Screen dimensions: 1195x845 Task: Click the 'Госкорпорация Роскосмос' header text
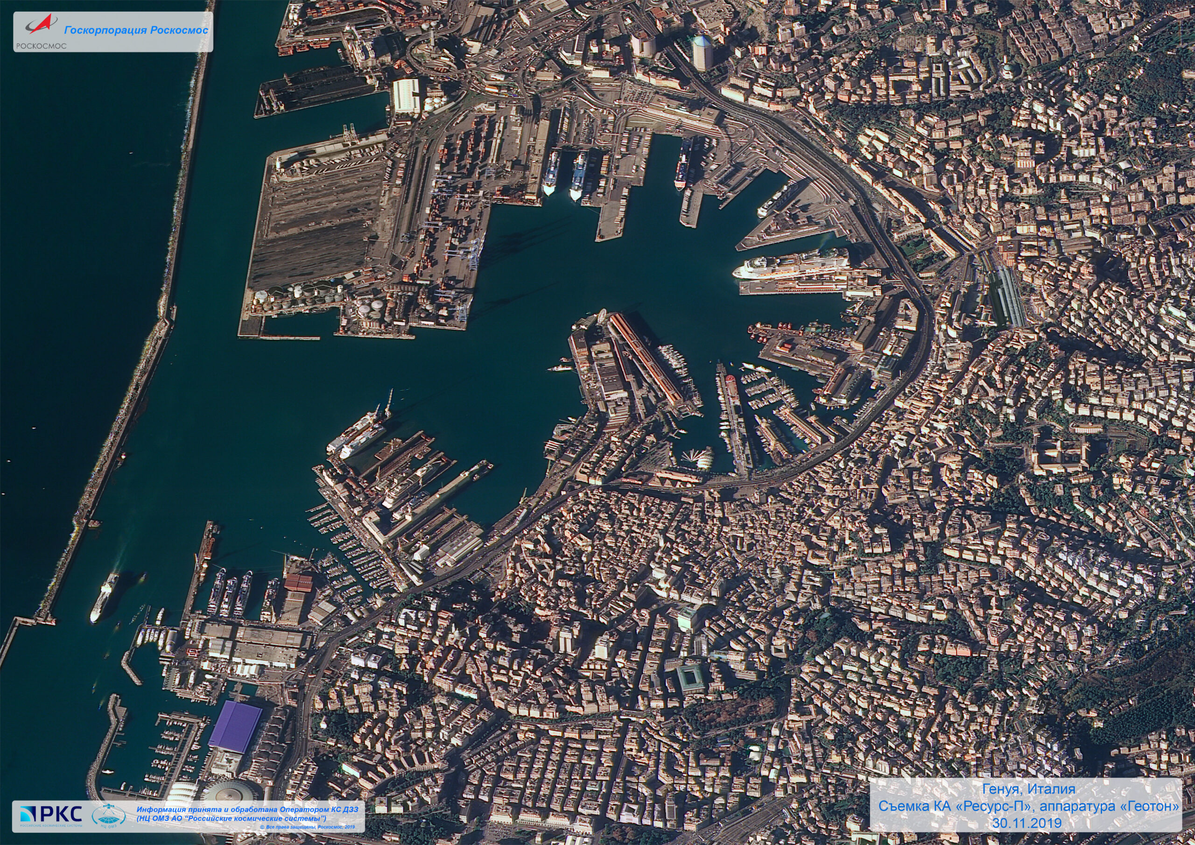click(x=136, y=30)
